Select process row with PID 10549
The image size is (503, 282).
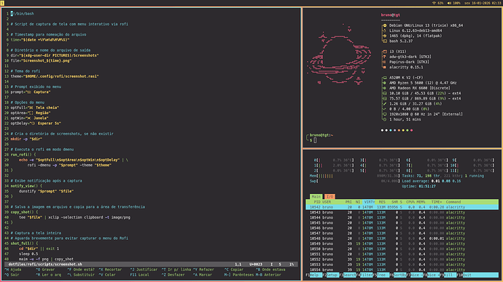[x=402, y=243]
